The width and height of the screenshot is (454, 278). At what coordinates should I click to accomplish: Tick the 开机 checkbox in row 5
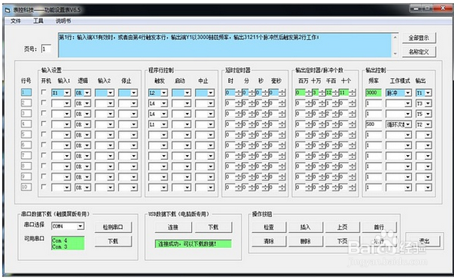[44, 134]
